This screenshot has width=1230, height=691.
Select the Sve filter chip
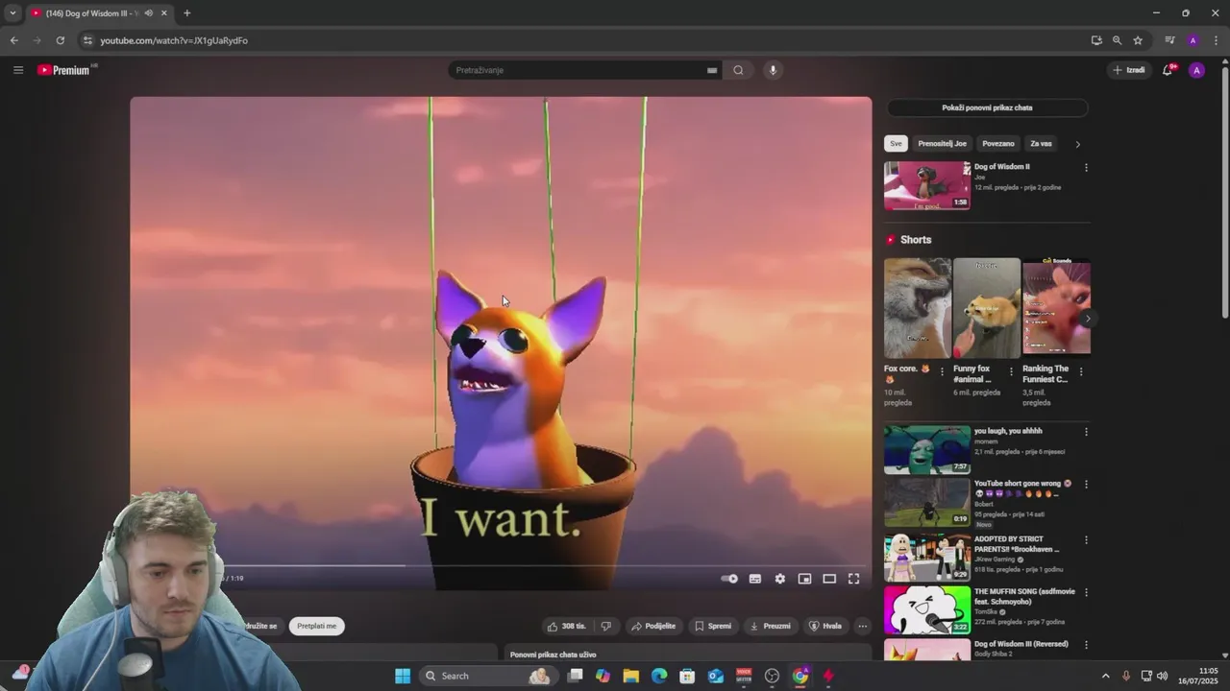pyautogui.click(x=896, y=144)
